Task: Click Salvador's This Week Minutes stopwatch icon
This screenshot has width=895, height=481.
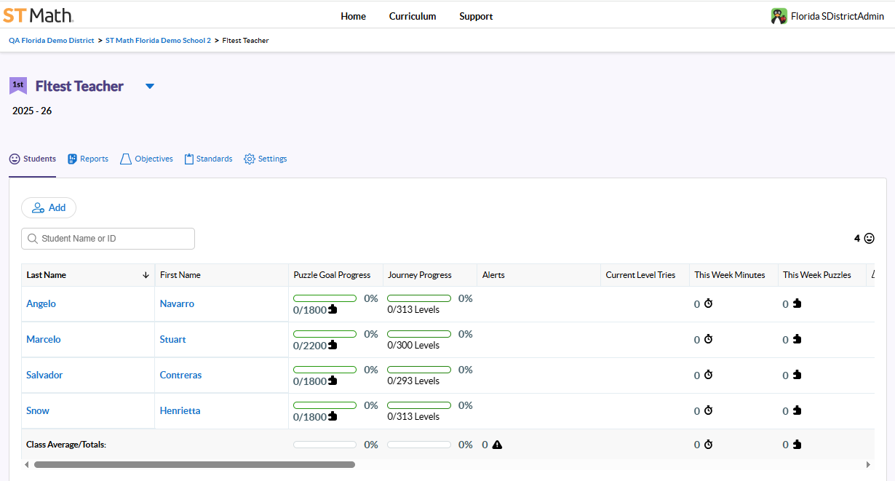Action: point(708,375)
